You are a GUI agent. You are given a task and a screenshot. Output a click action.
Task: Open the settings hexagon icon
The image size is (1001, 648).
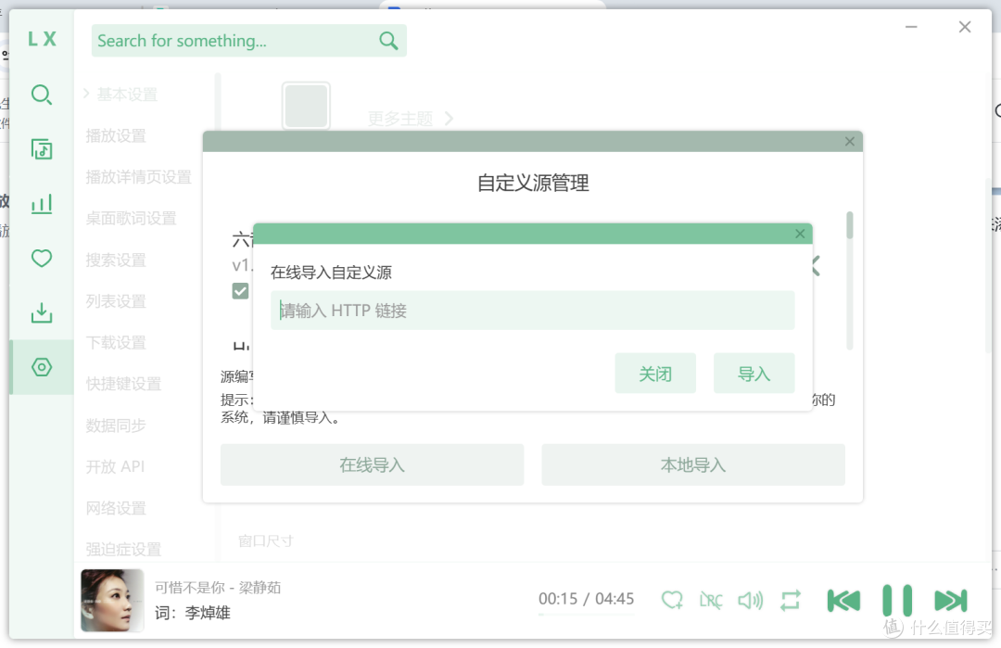click(42, 367)
